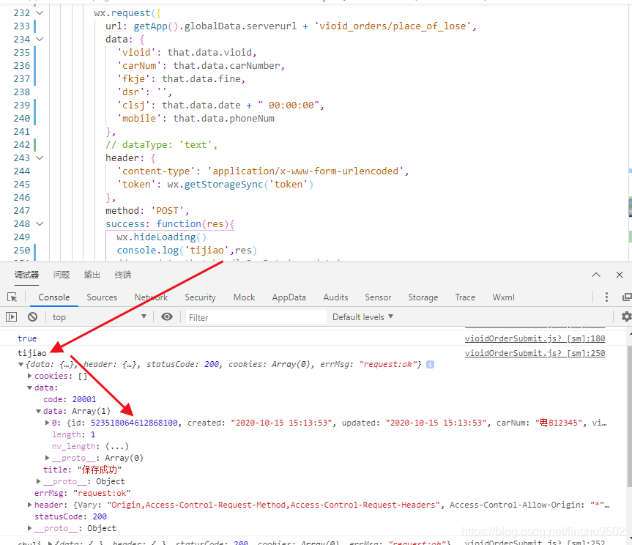Click the console vertical scrollbar

629,415
